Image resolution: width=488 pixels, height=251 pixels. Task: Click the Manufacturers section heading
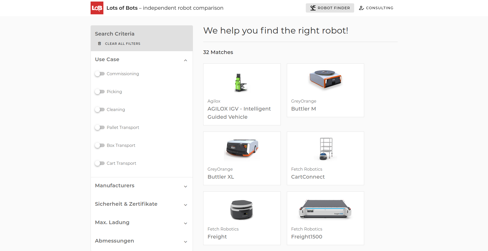click(x=115, y=185)
